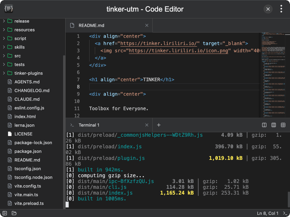Image resolution: width=290 pixels, height=217 pixels.
Task: Click 'computing gzip size...' in terminal
Action: (x=111, y=175)
